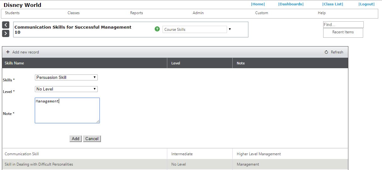Open the Students menu
This screenshot has height=170, width=382.
tap(12, 13)
